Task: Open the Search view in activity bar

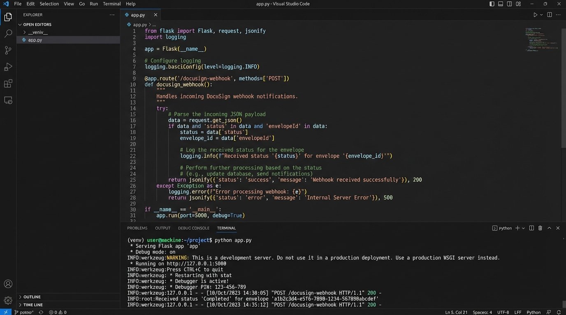Action: point(8,34)
